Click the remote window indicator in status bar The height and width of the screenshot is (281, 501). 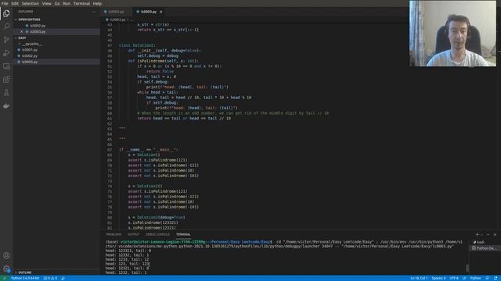[x=4, y=278]
